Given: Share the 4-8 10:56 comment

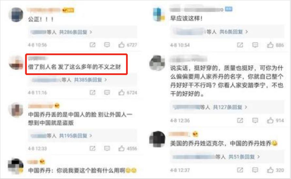Looking at the screenshot, I should click(x=92, y=45).
